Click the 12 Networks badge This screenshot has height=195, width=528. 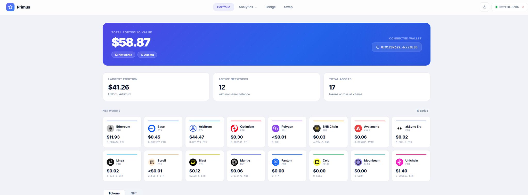click(123, 55)
